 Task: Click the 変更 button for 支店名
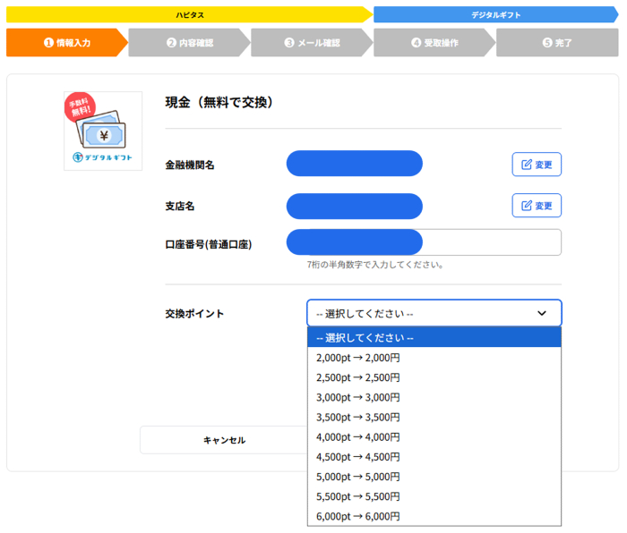537,206
